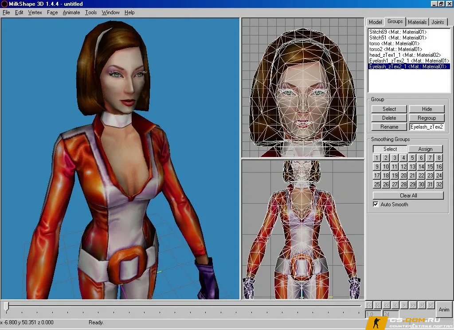Click the Group Select button
The image size is (454, 330).
tap(389, 109)
